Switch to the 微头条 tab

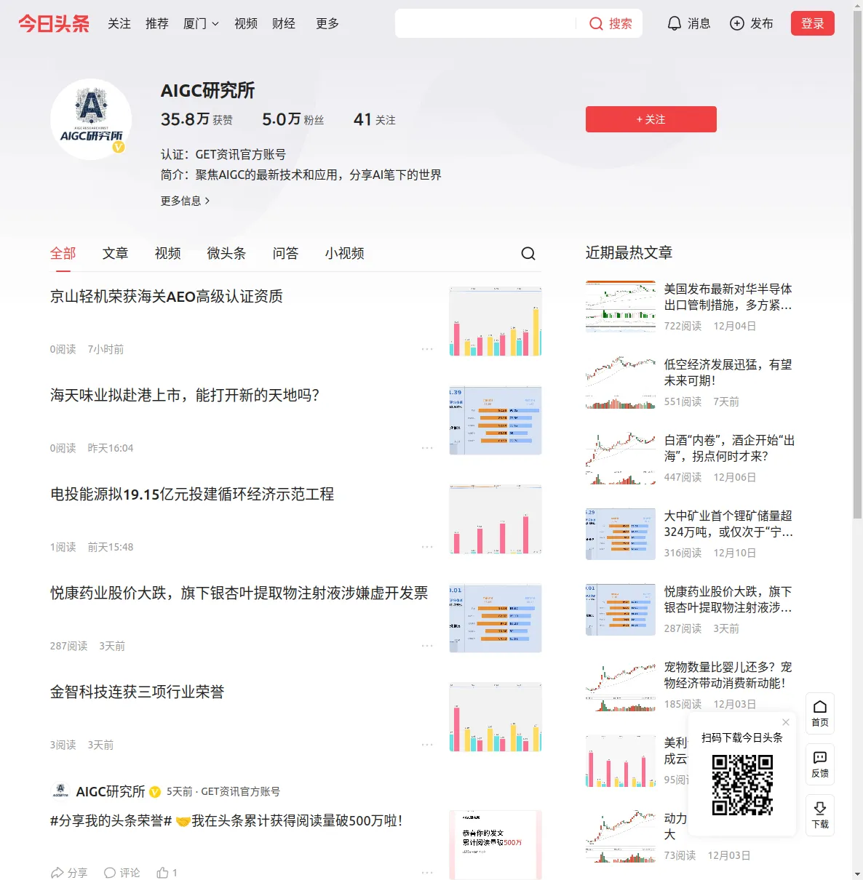click(x=227, y=253)
